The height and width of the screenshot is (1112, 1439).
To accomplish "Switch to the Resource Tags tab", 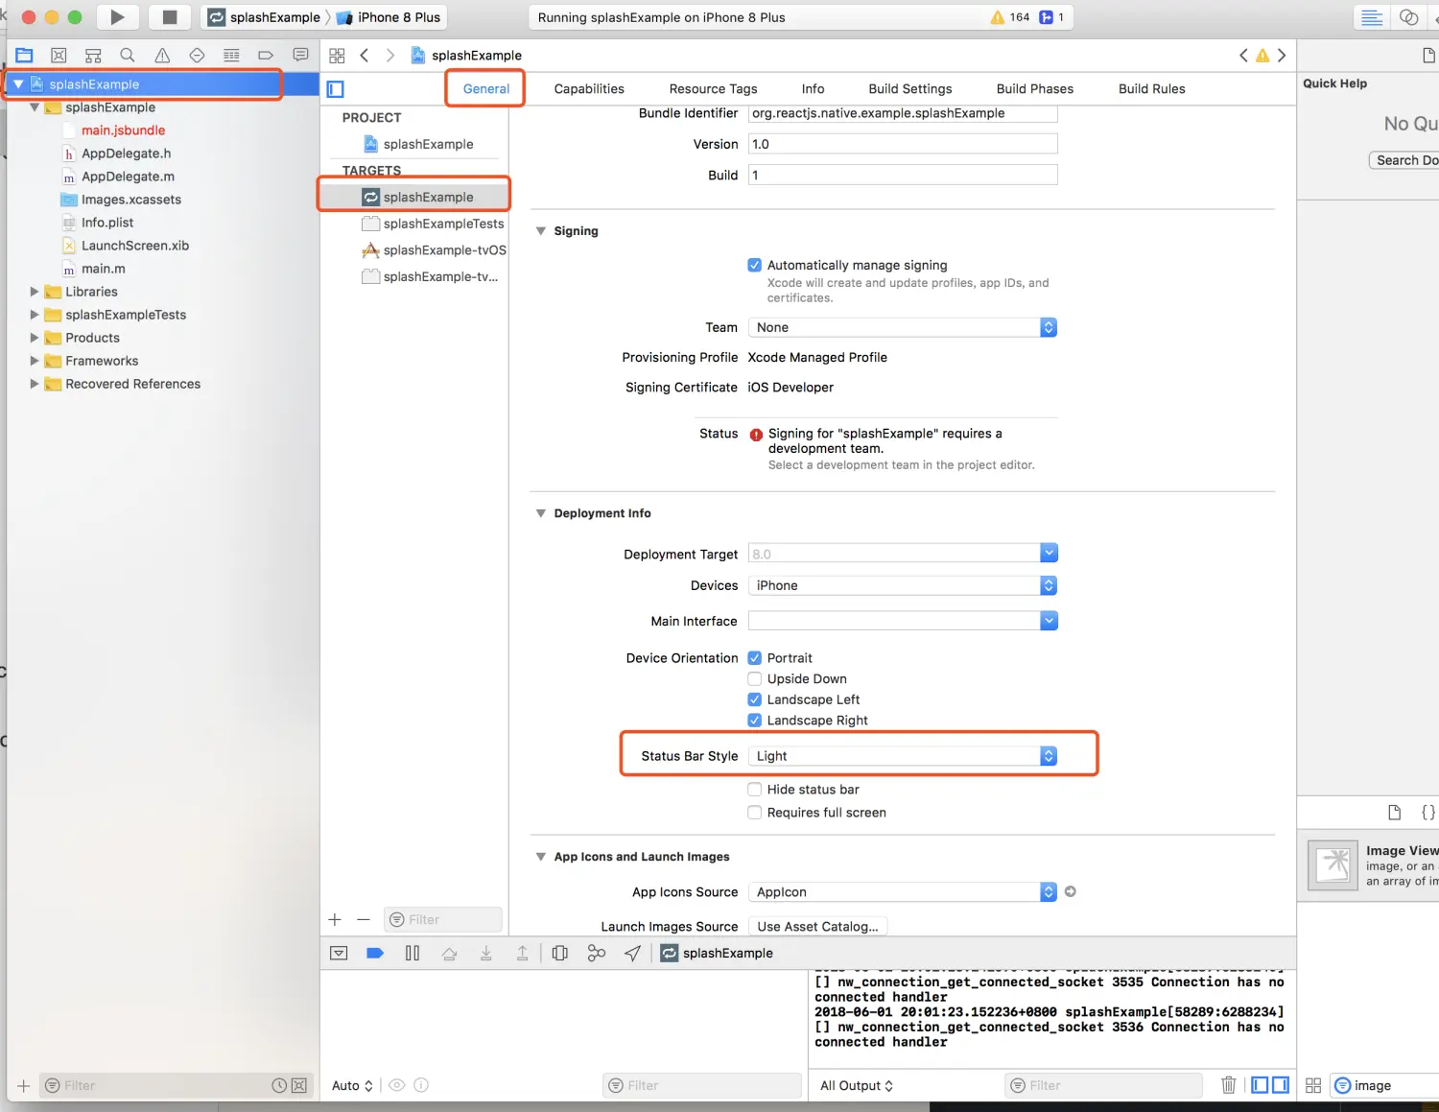I will 713,88.
